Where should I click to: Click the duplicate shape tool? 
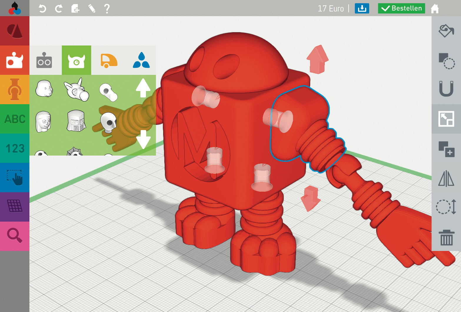click(x=446, y=149)
